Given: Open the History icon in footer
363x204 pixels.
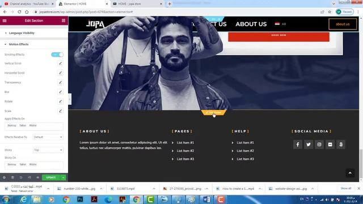Looking at the screenshot, I should [21, 177].
